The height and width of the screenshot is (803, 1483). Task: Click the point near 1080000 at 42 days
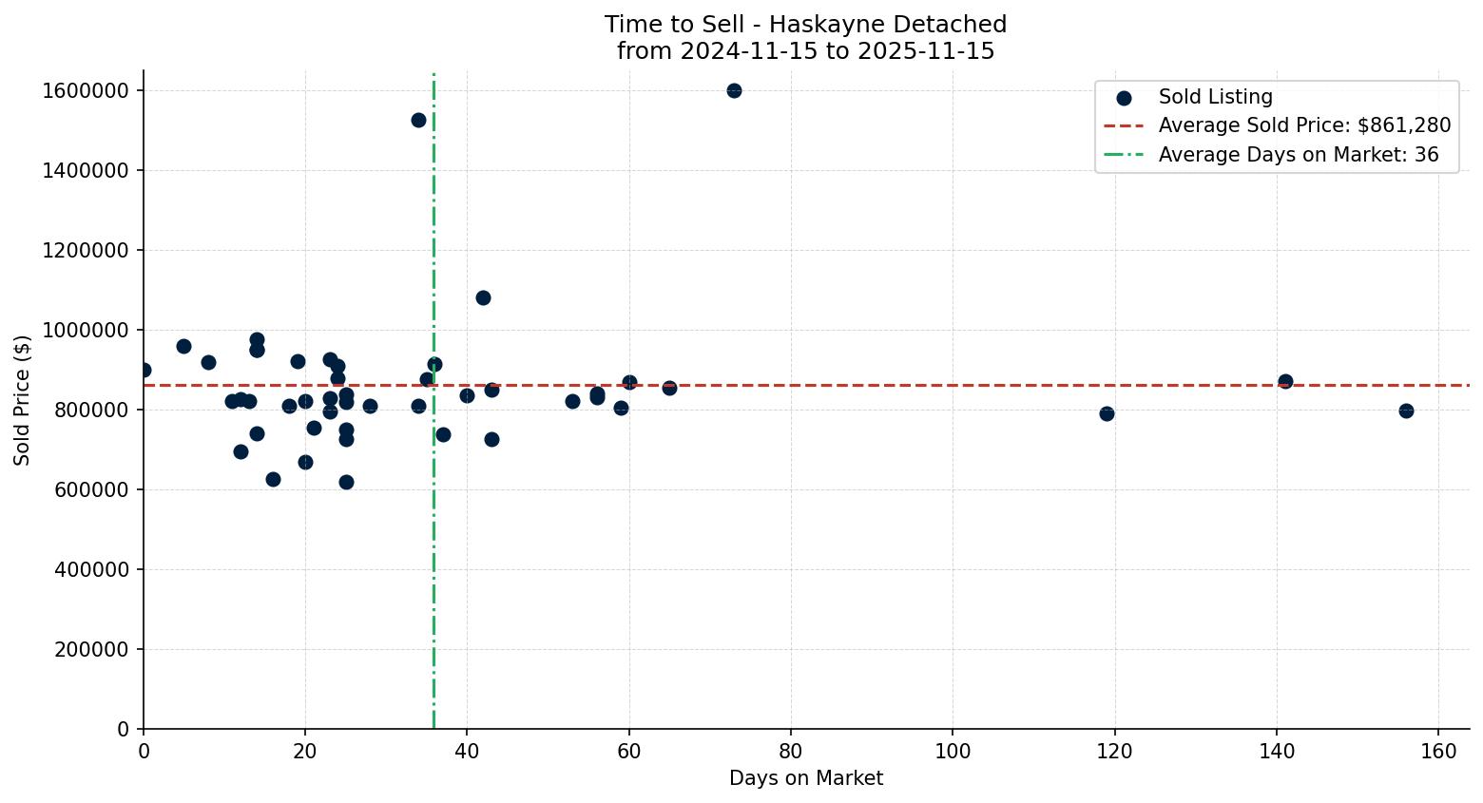pos(484,296)
